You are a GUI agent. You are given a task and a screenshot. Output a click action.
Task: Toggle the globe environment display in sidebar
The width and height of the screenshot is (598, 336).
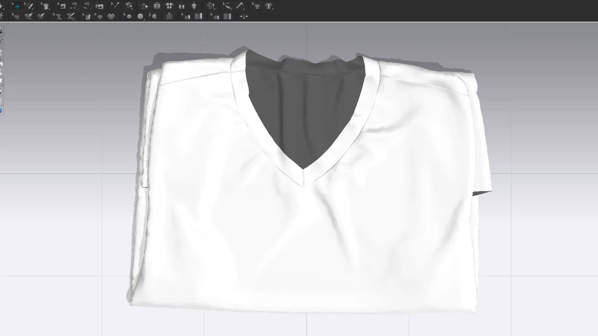coord(1,110)
